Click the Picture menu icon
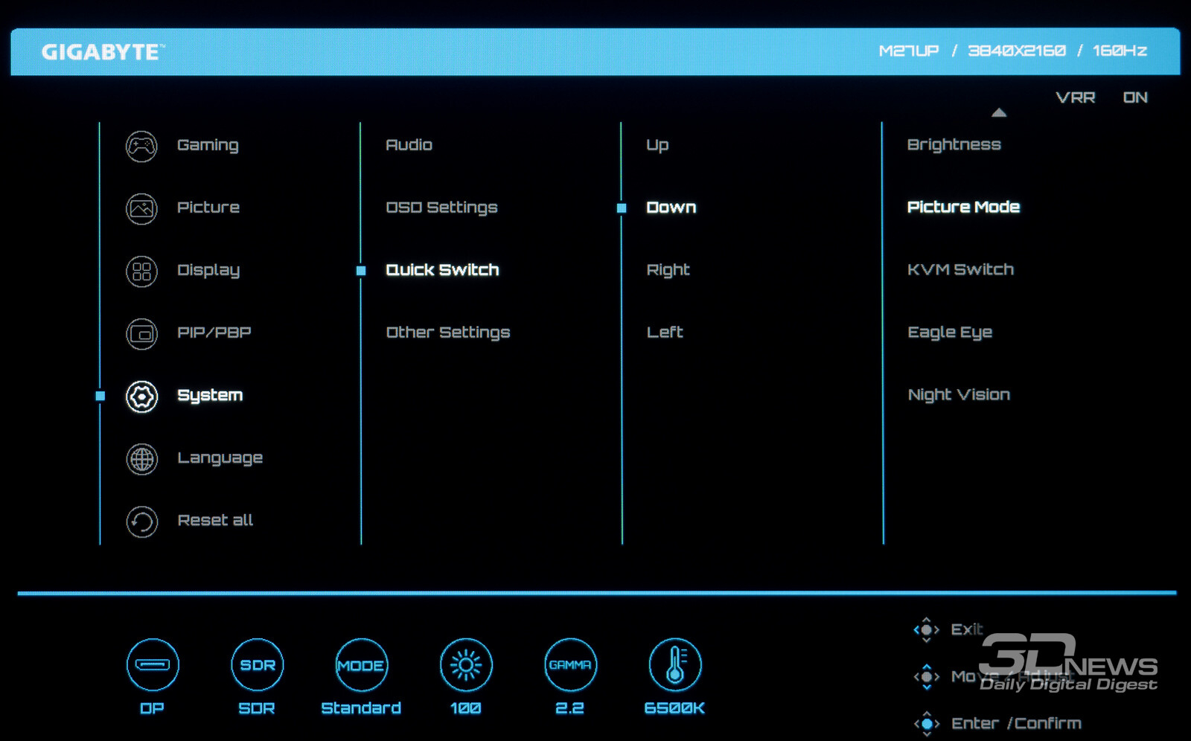The width and height of the screenshot is (1191, 741). tap(141, 208)
